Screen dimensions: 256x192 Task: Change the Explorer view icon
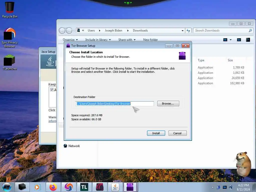pos(225,40)
